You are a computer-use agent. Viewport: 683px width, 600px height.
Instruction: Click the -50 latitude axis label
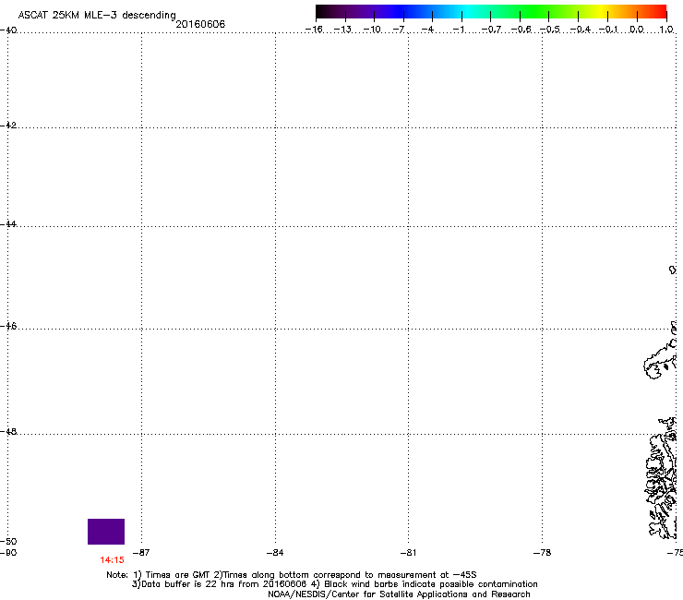coord(8,541)
